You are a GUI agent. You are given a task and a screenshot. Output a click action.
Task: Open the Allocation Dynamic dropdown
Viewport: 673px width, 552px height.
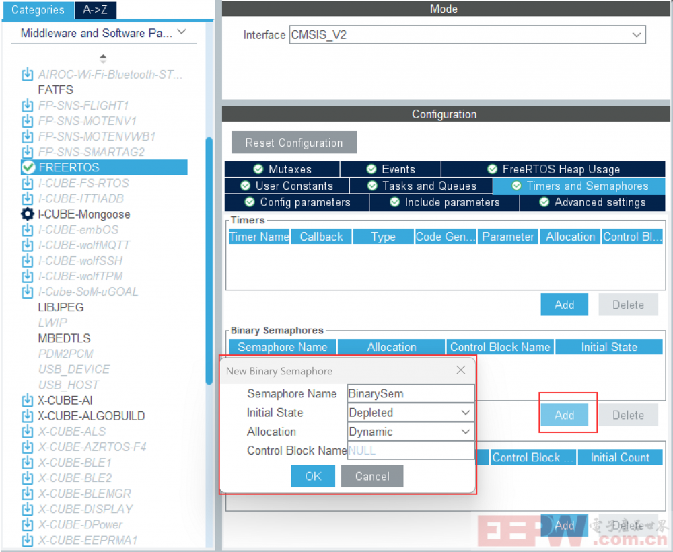465,432
